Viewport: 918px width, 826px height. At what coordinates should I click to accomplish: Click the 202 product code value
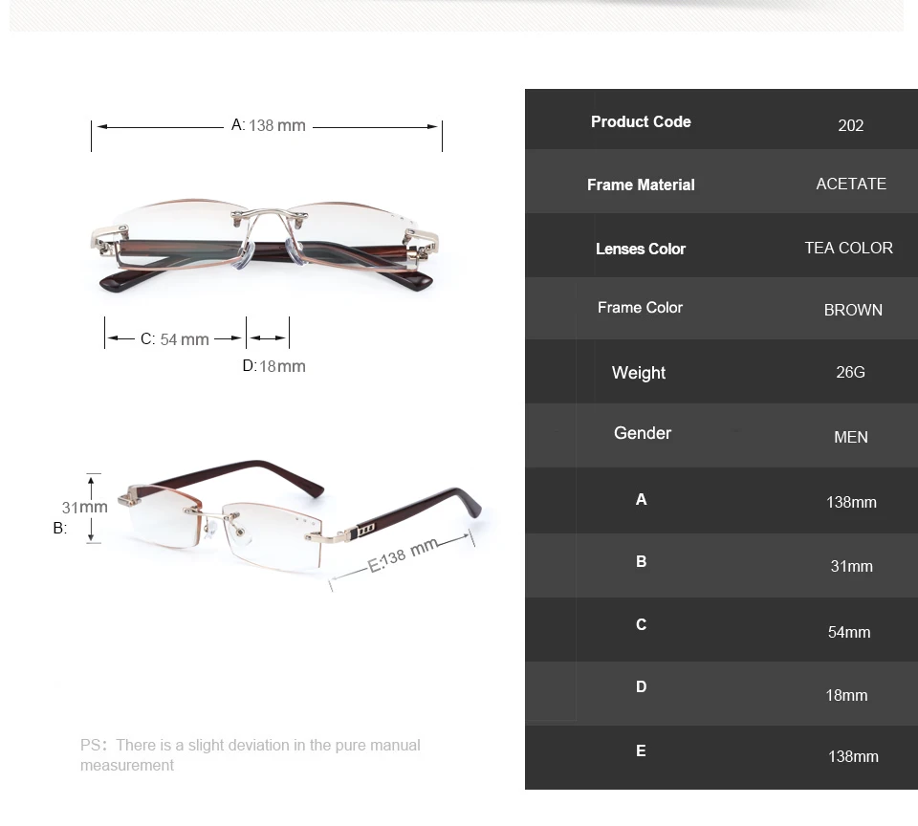click(x=850, y=125)
